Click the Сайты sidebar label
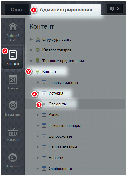Screen dimensions: 127x176 click(x=13, y=89)
